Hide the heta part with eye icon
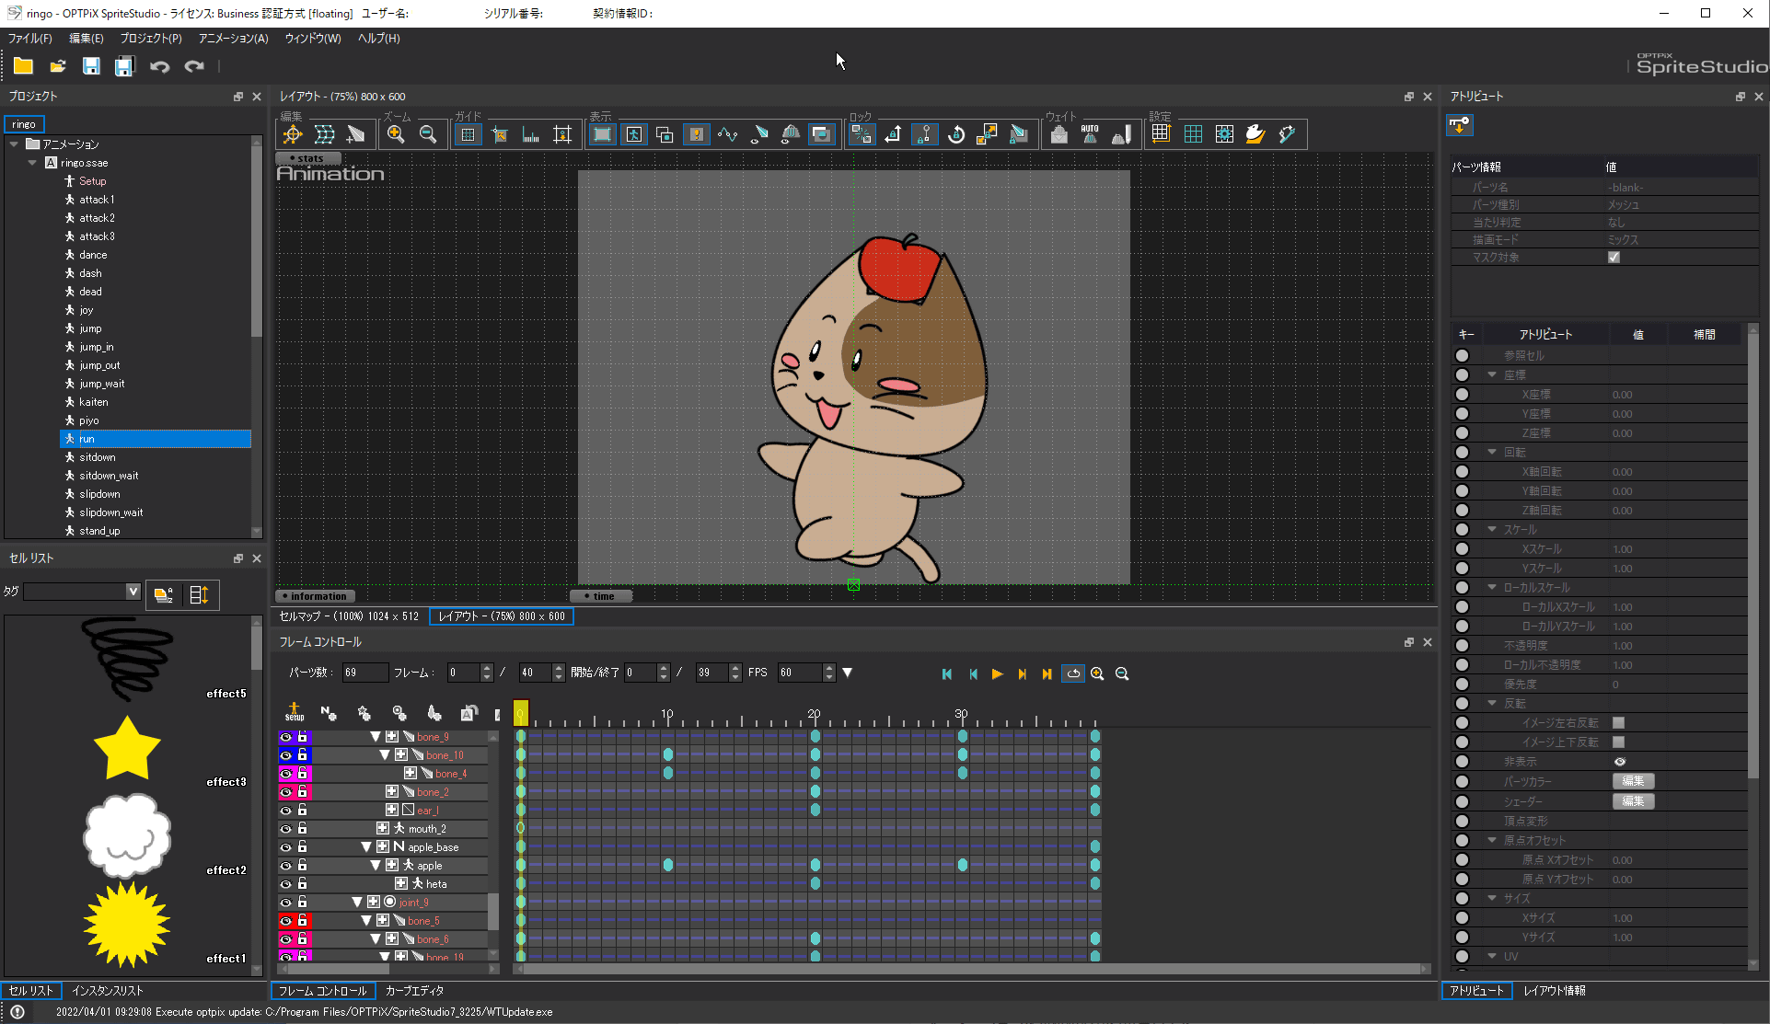The image size is (1770, 1024). 285,884
